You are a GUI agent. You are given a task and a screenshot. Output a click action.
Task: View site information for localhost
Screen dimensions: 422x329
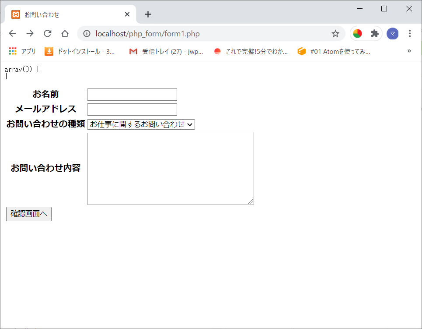pos(87,33)
